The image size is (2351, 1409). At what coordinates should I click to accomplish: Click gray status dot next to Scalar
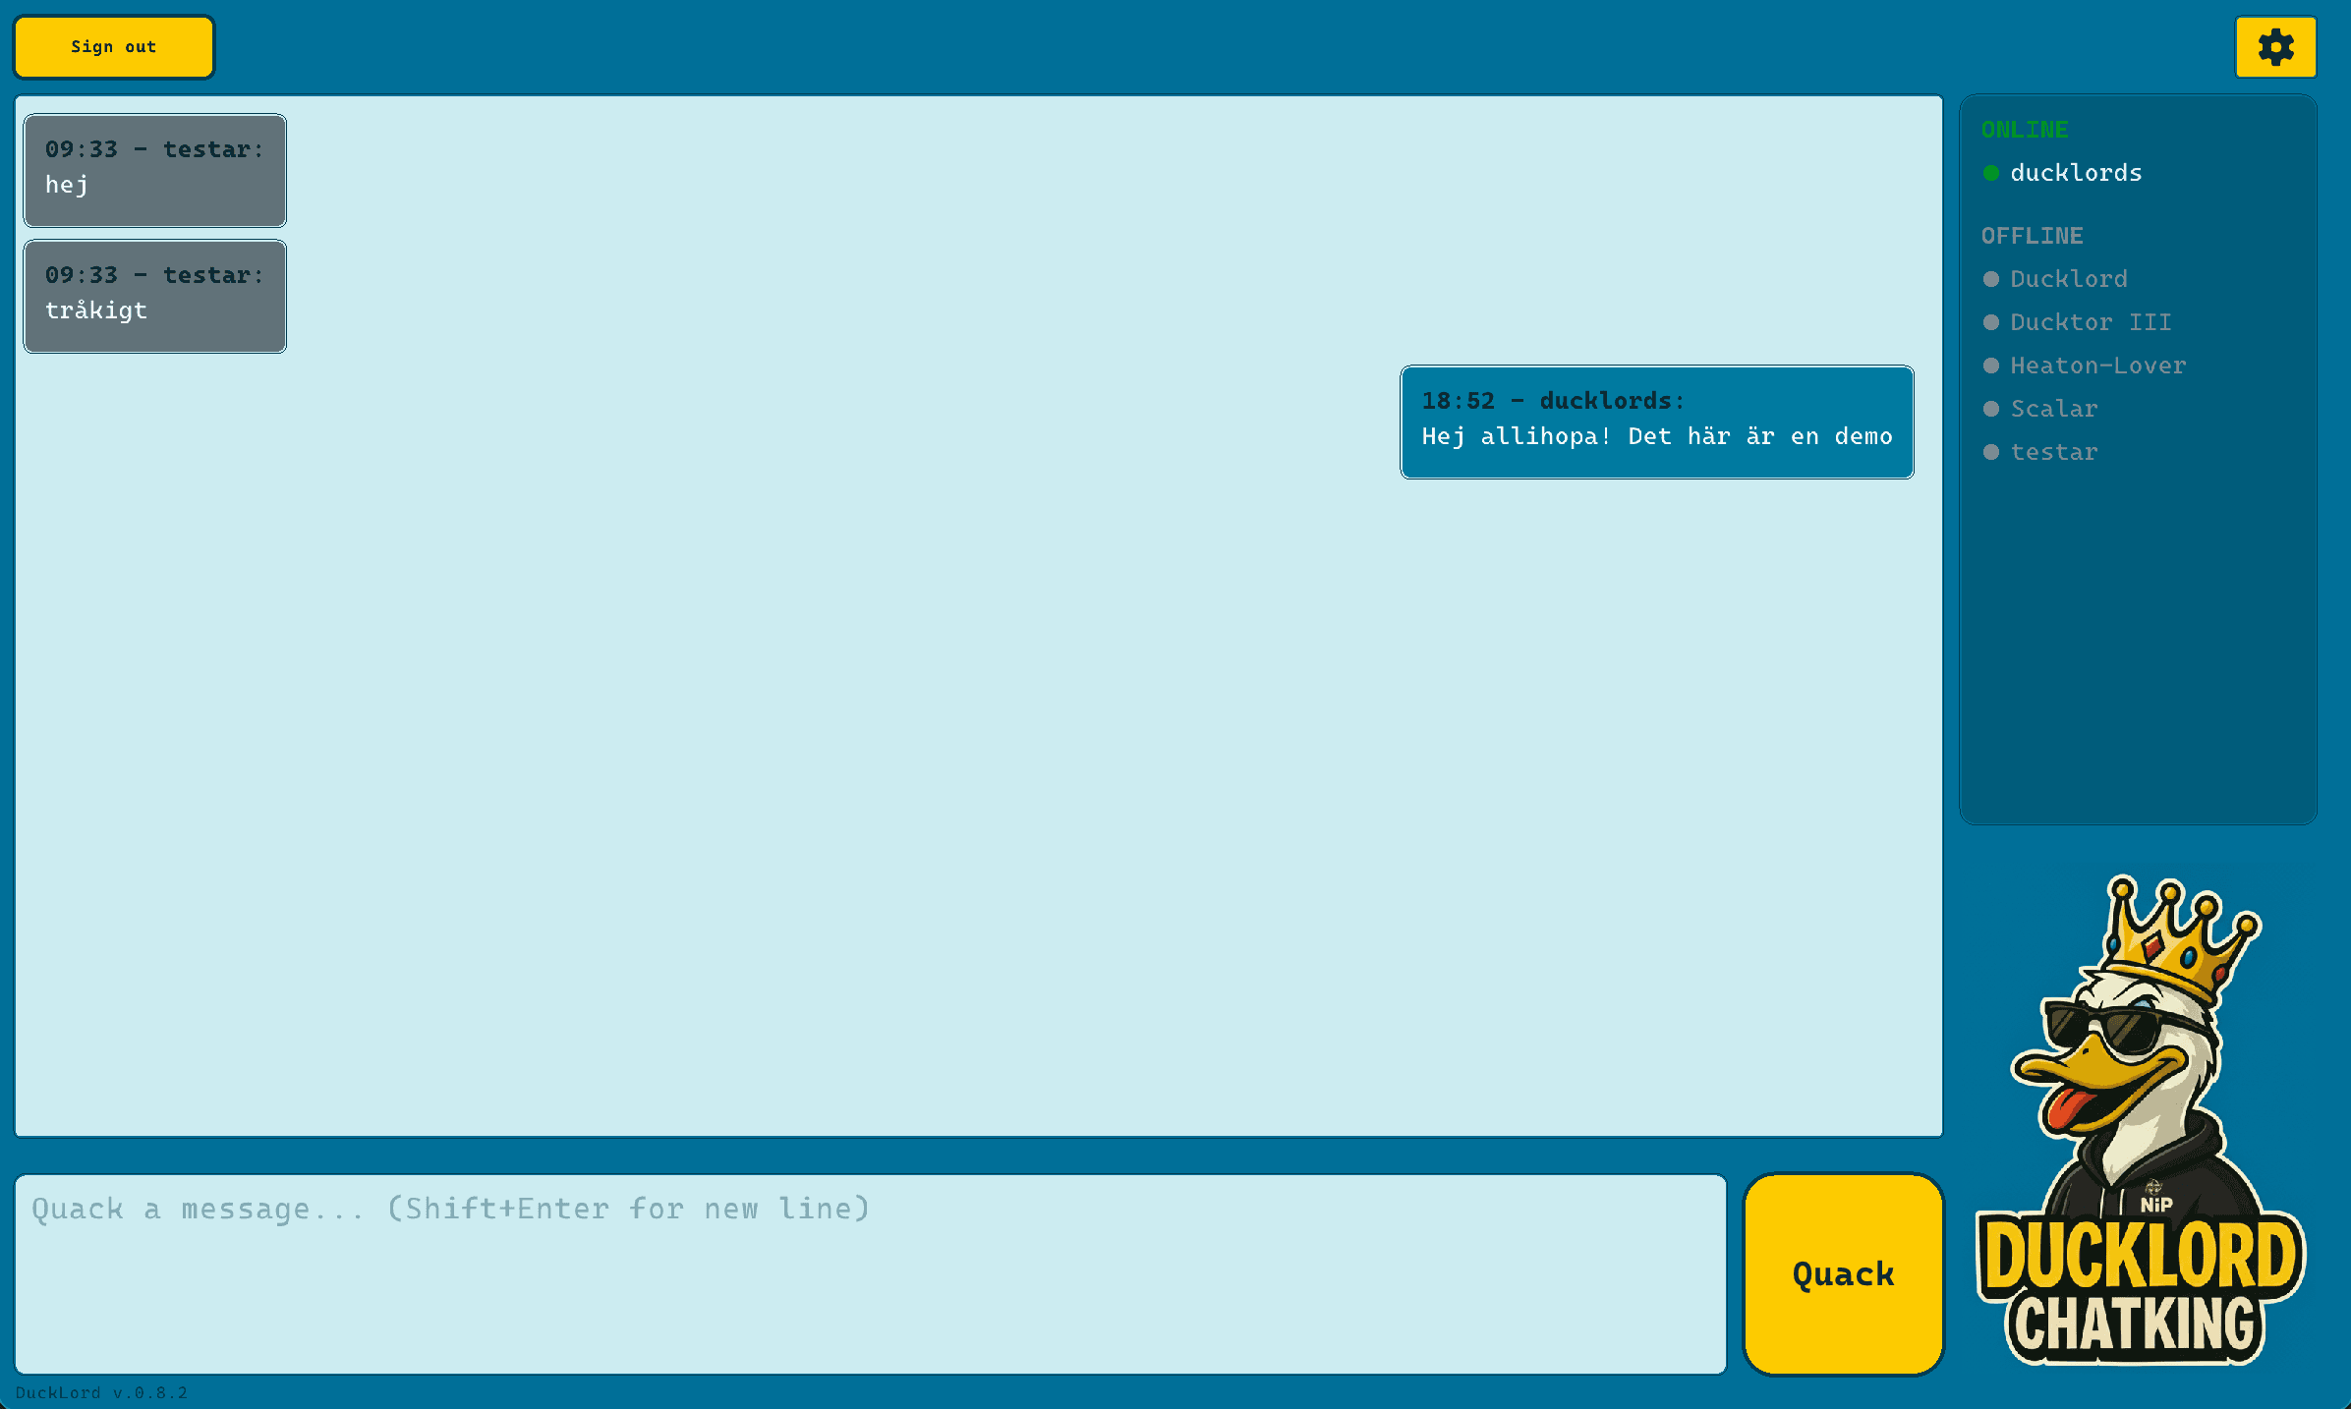1991,409
